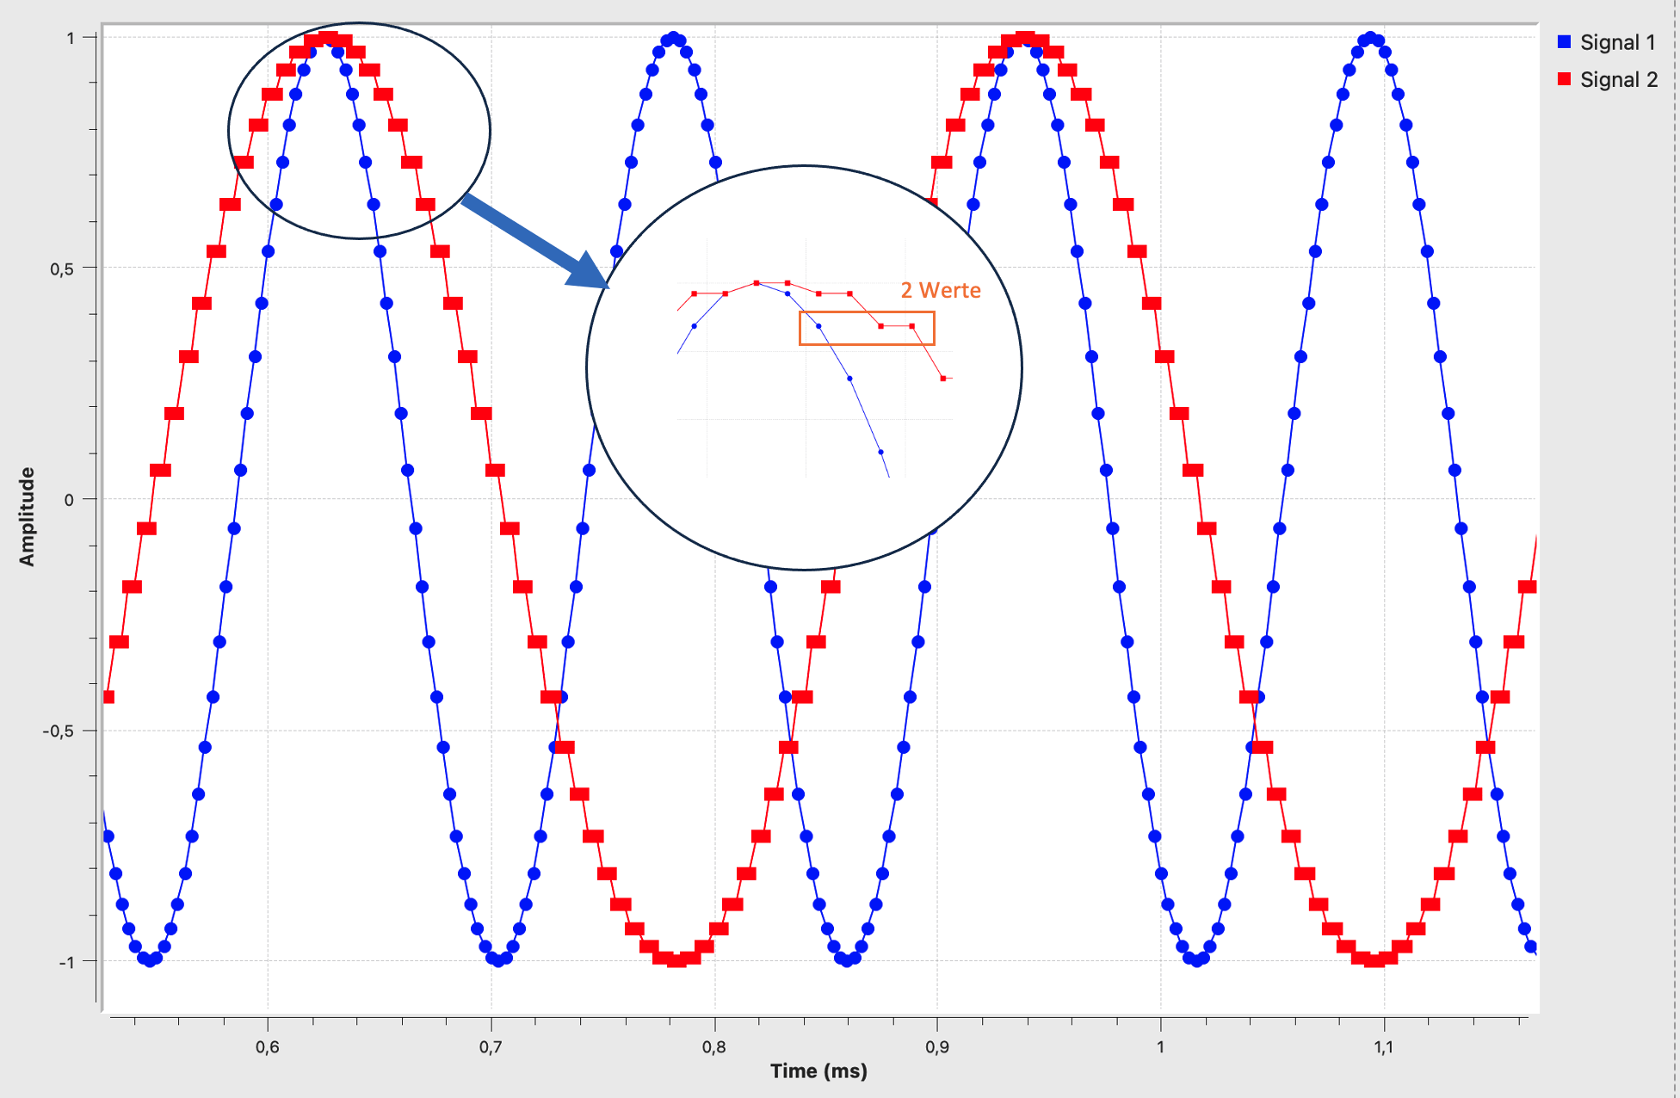This screenshot has width=1680, height=1098.
Task: Click the blue Signal 1 legend square
Action: [1565, 41]
